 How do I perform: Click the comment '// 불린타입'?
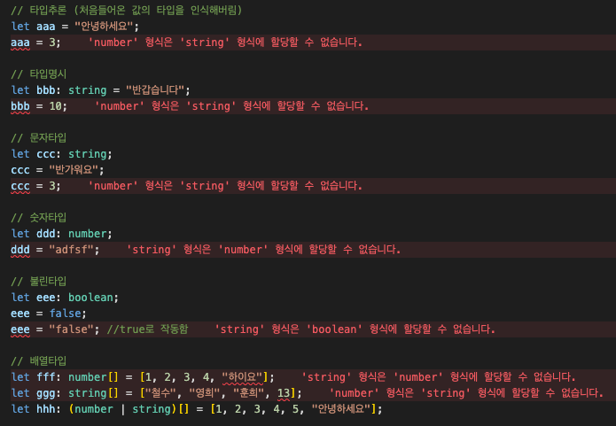click(x=39, y=282)
